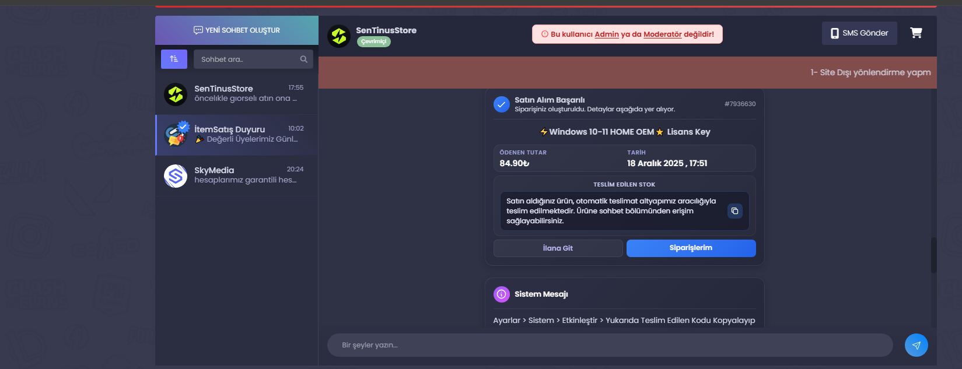Focus the Bir şeyler yazın message field
The image size is (962, 369).
(x=610, y=345)
